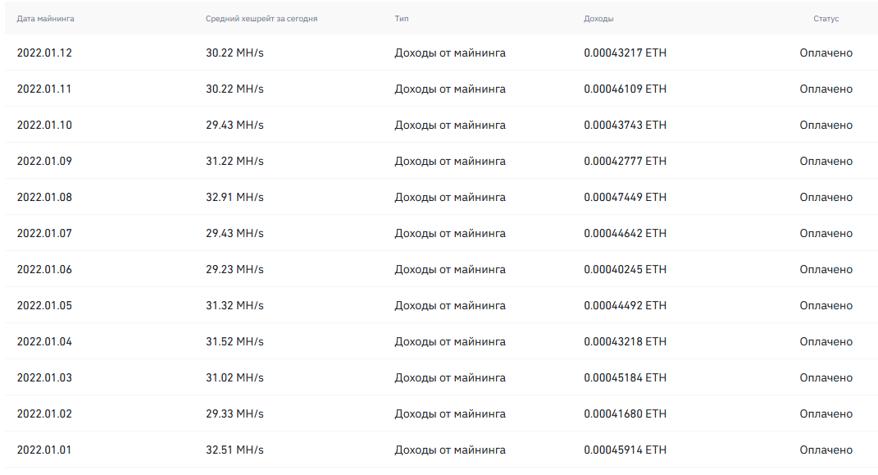Select the "Статус" column header

pyautogui.click(x=826, y=19)
